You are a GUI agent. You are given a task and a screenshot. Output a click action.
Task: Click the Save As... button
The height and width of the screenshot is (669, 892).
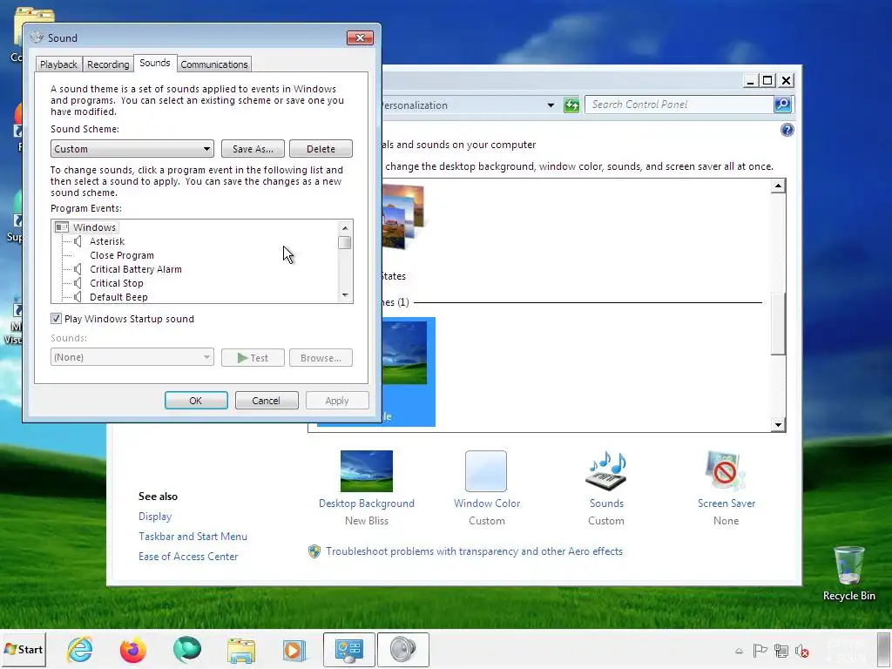[x=253, y=148]
